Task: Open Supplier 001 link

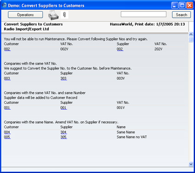Action: pos(64,107)
